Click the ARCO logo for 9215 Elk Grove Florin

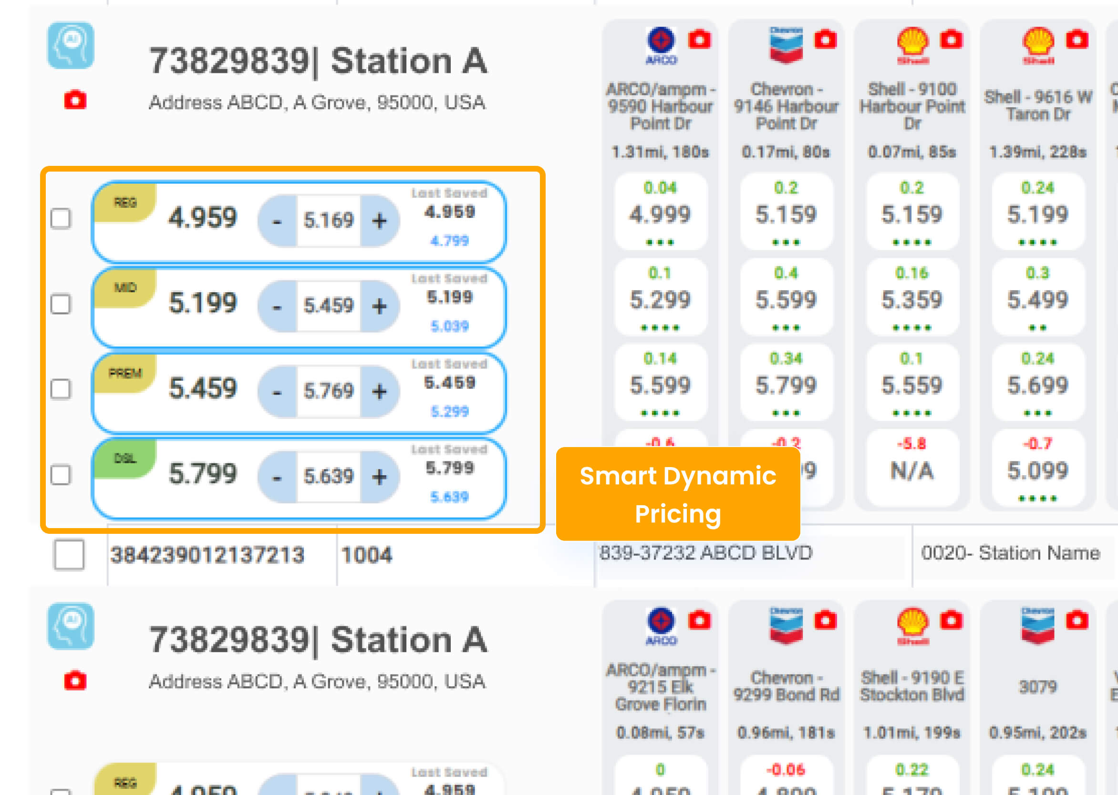coord(661,626)
